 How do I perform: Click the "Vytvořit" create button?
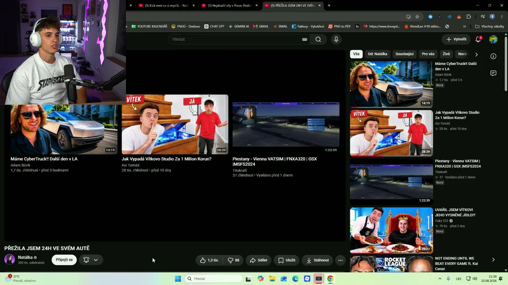(x=456, y=39)
